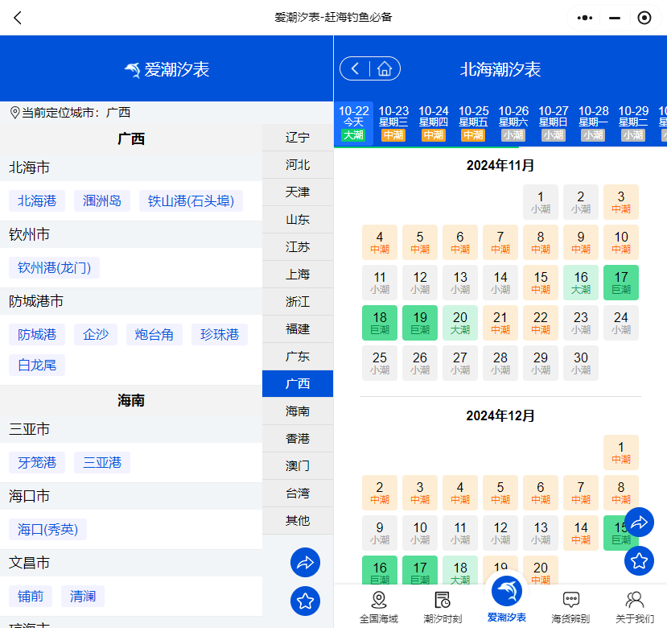Click the mini-program close target icon
667x628 pixels.
click(x=644, y=18)
